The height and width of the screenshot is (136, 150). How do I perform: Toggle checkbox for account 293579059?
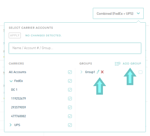tap(70, 107)
